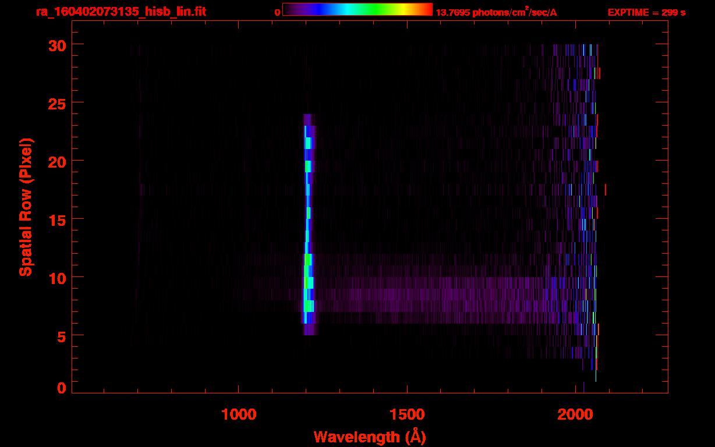The width and height of the screenshot is (715, 447).
Task: Click the bright emission line near 1200 Å
Action: [308, 224]
